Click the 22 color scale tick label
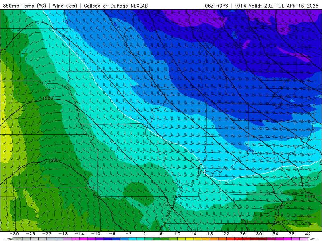This screenshot has height=241, width=322. (226, 234)
